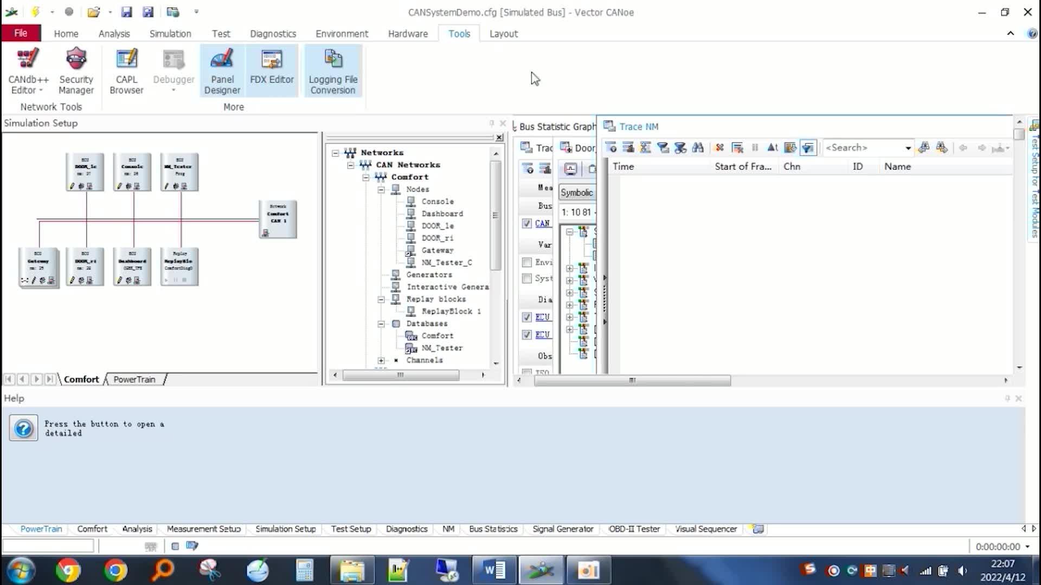Viewport: 1041px width, 585px height.
Task: Click the red X clear icon in Trace toolbar
Action: pos(719,147)
